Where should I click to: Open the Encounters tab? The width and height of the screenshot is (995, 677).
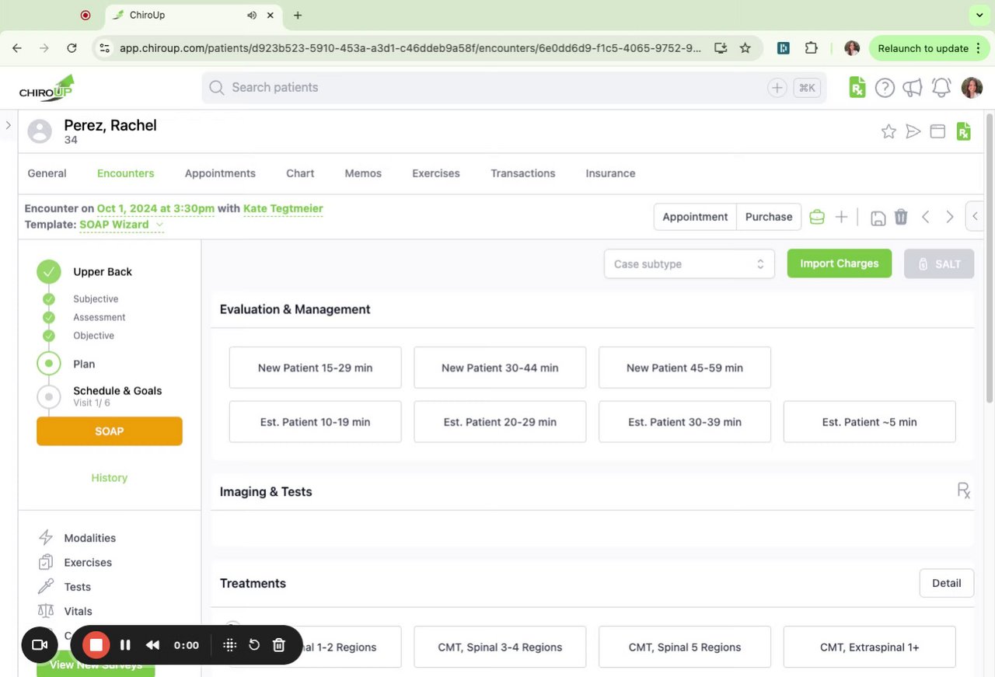125,173
